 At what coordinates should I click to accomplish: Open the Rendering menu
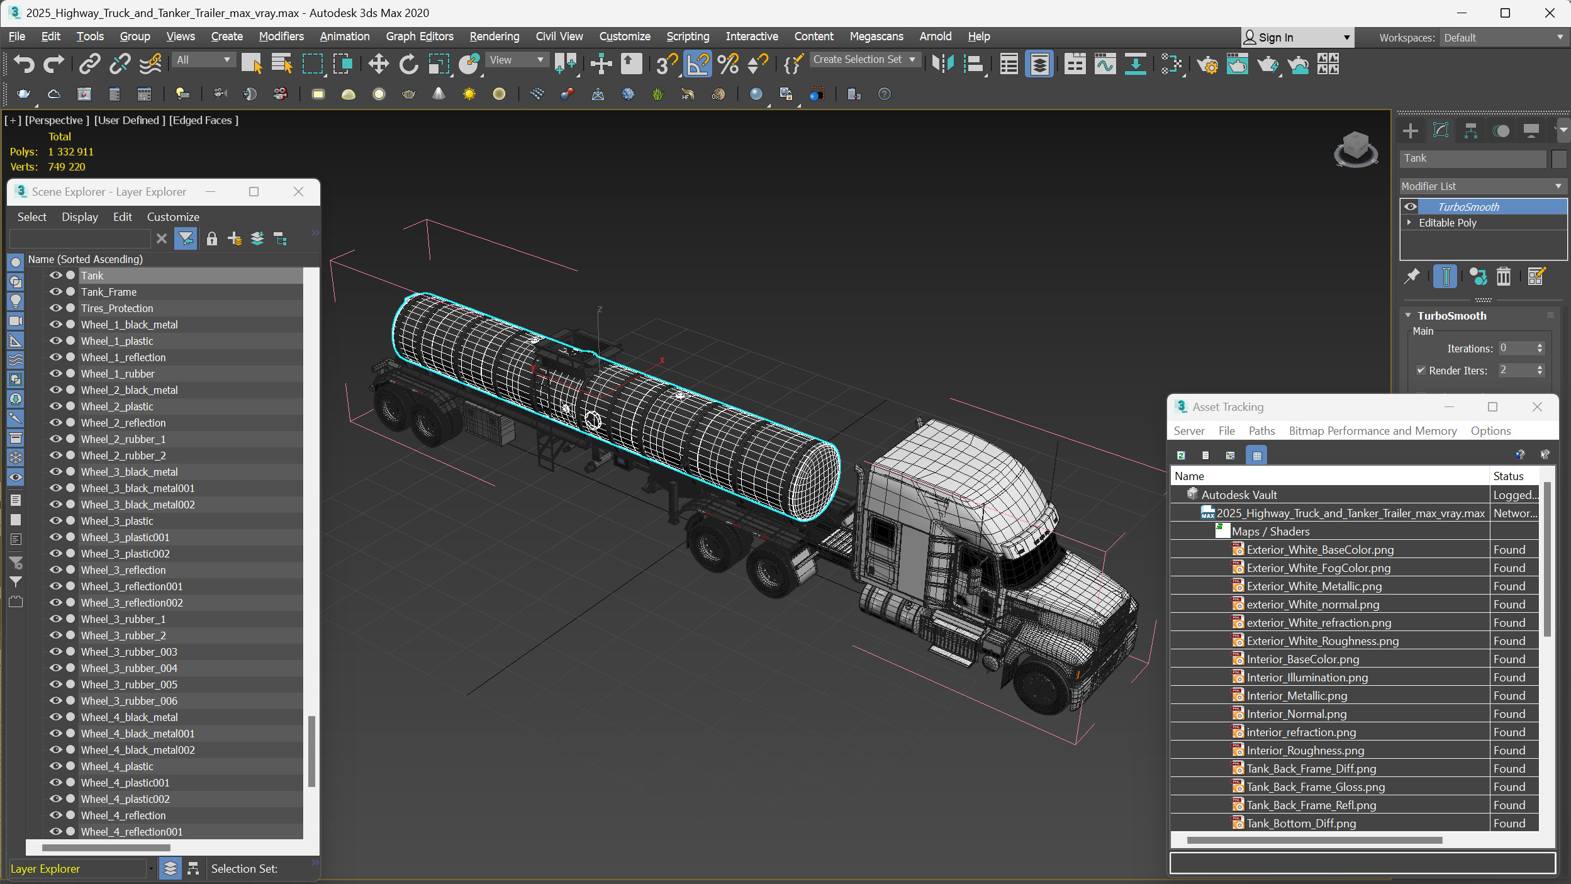coord(494,36)
